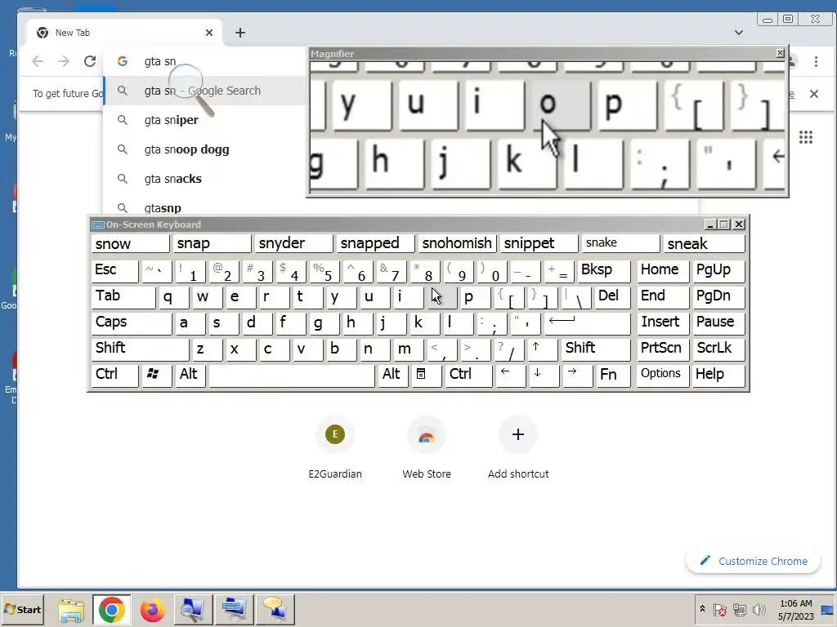837x627 pixels.
Task: Close the New Tab tab
Action: click(209, 33)
